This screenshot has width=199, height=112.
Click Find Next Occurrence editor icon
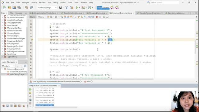(x=68, y=17)
